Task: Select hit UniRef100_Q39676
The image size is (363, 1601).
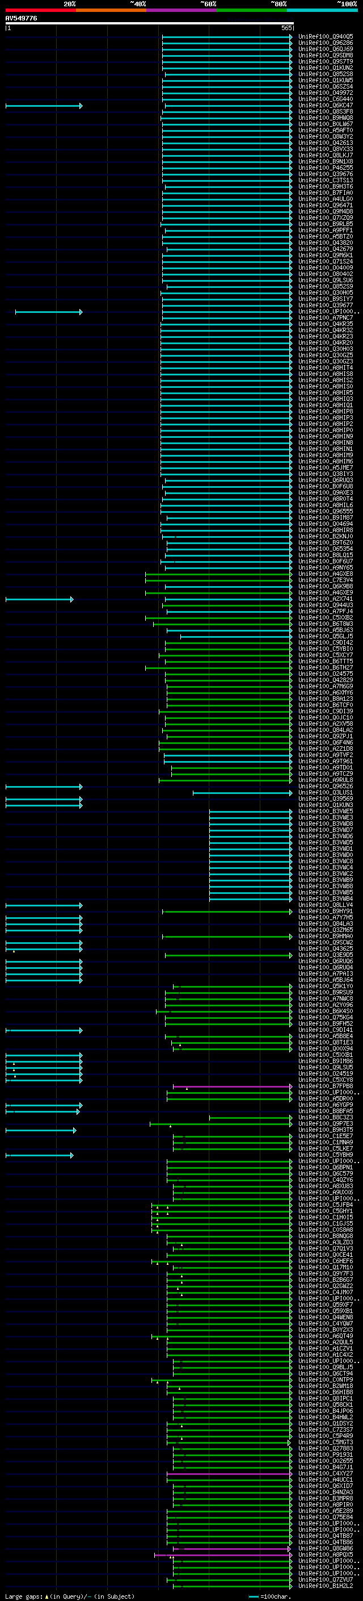Action: (326, 174)
